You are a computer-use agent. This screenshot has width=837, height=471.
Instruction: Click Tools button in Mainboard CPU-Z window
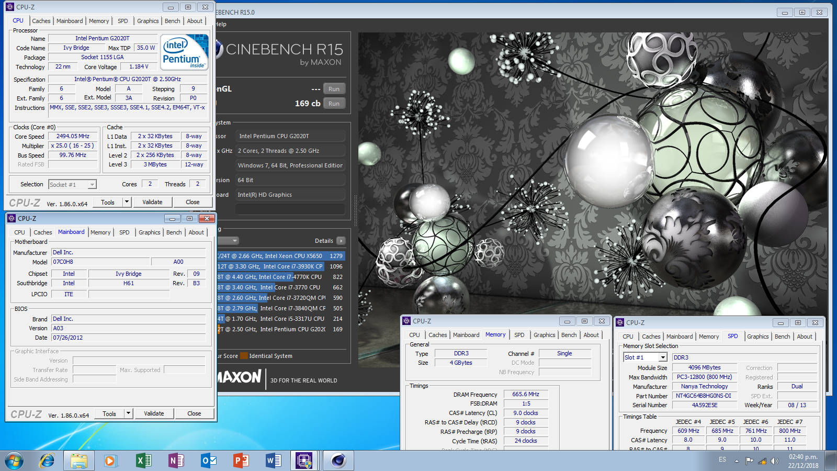click(109, 413)
